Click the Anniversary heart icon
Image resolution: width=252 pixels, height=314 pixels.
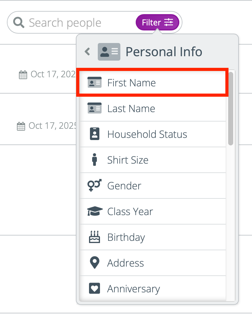click(95, 288)
